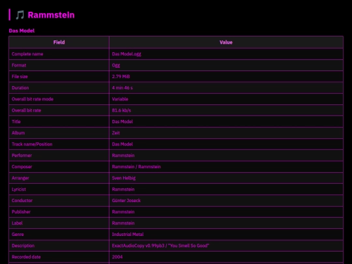Select 'Rammstein' in the Lyricist row

click(123, 189)
